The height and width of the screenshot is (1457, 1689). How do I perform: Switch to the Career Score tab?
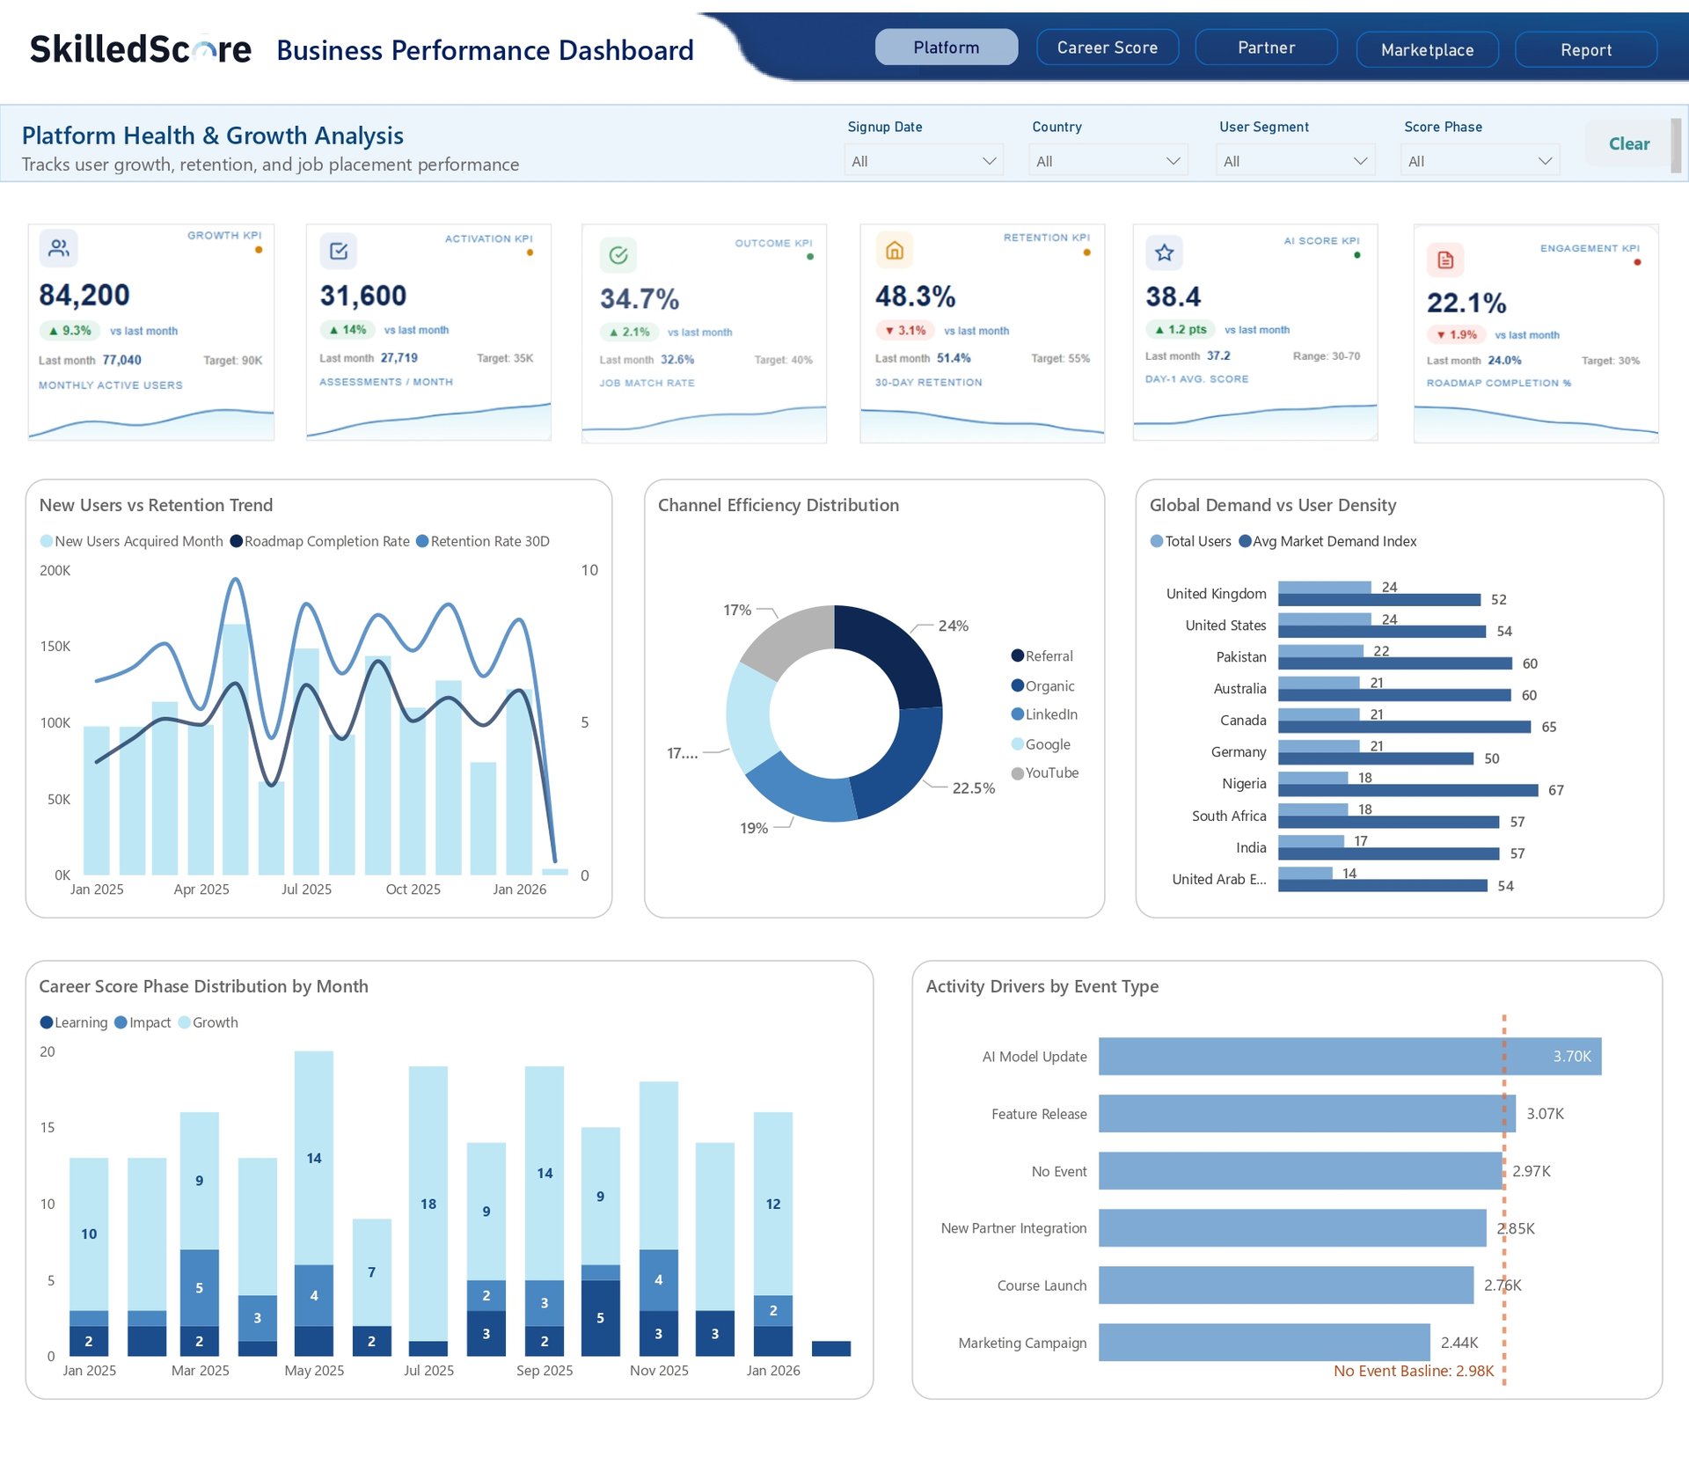click(1107, 48)
